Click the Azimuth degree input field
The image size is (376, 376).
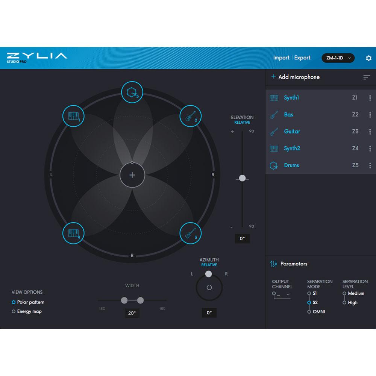[x=209, y=313]
